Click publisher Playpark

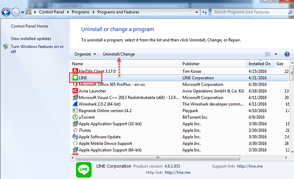190,111
